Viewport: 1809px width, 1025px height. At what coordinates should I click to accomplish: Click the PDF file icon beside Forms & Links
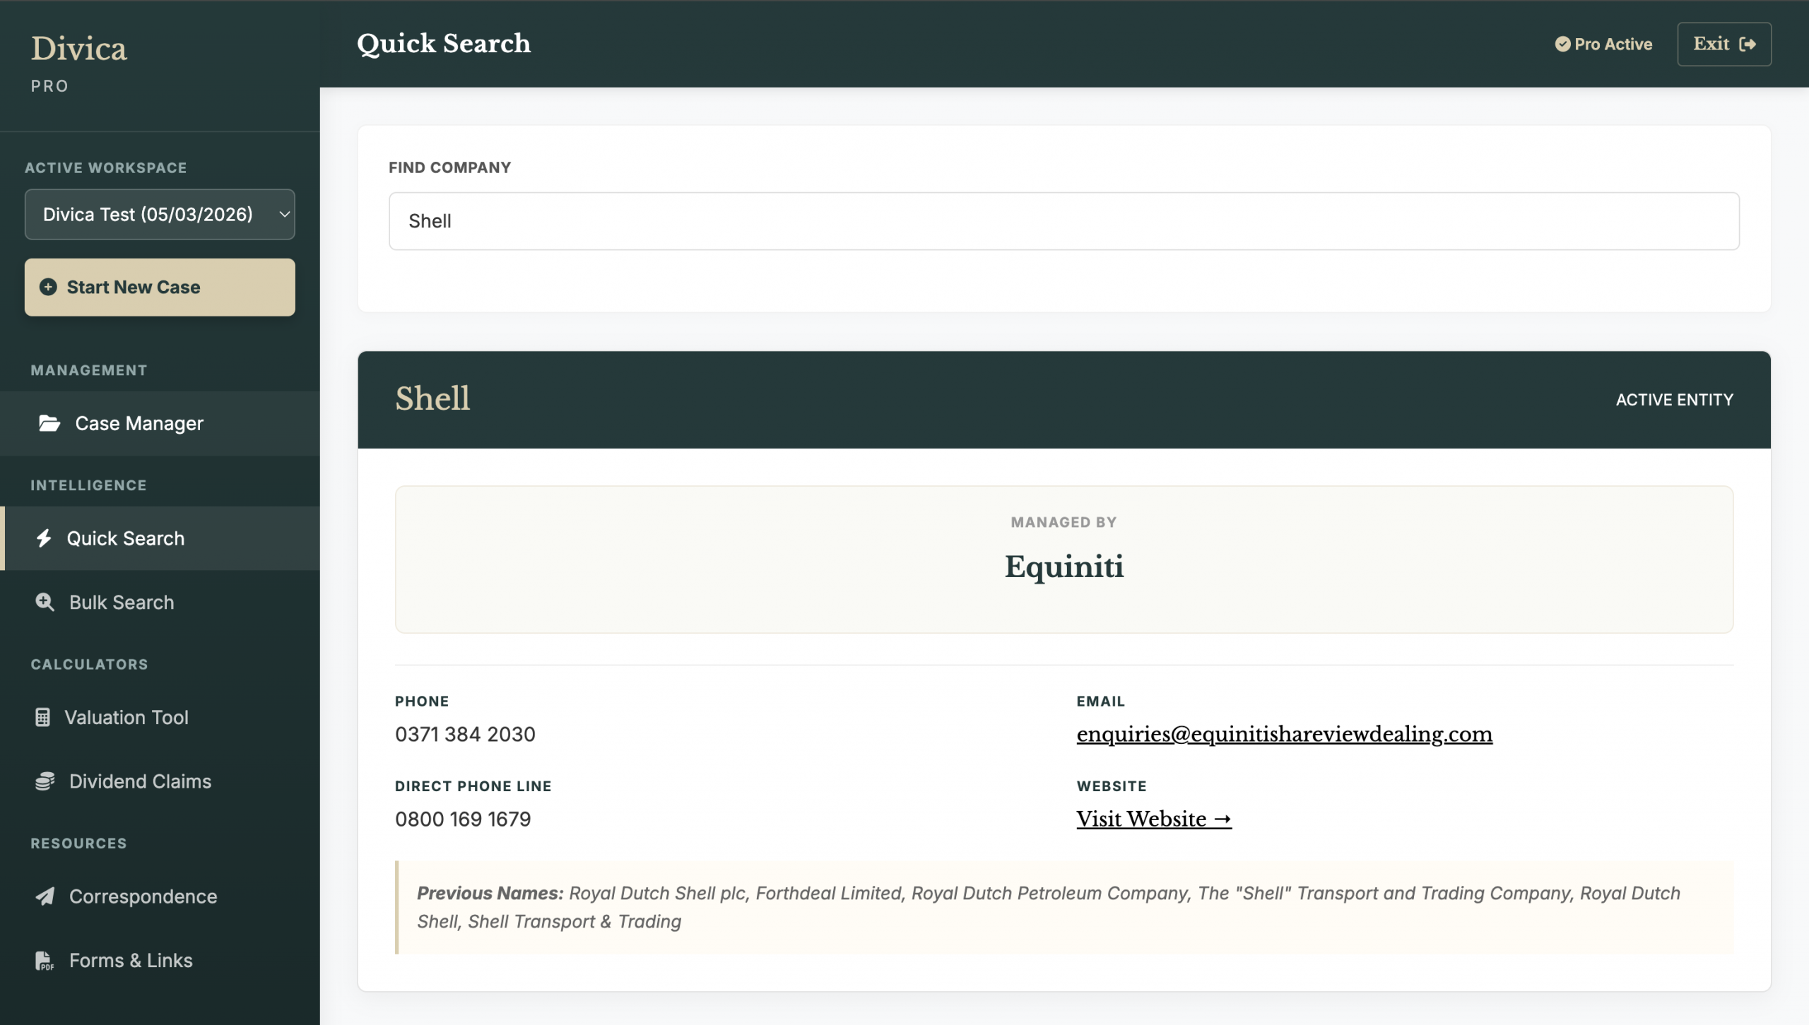click(x=45, y=961)
